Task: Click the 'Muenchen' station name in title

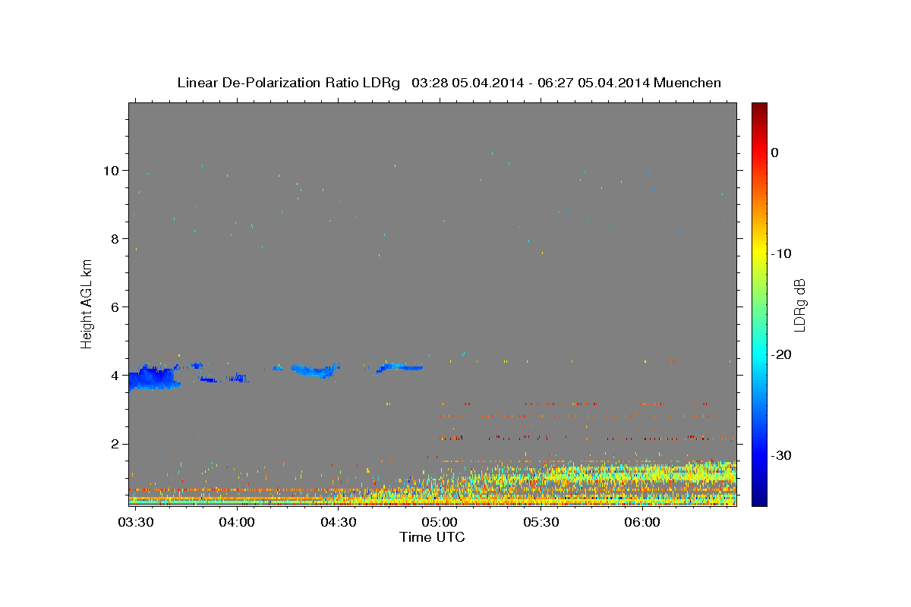Action: click(687, 83)
